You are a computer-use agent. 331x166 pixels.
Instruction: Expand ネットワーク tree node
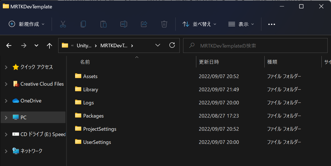6,151
